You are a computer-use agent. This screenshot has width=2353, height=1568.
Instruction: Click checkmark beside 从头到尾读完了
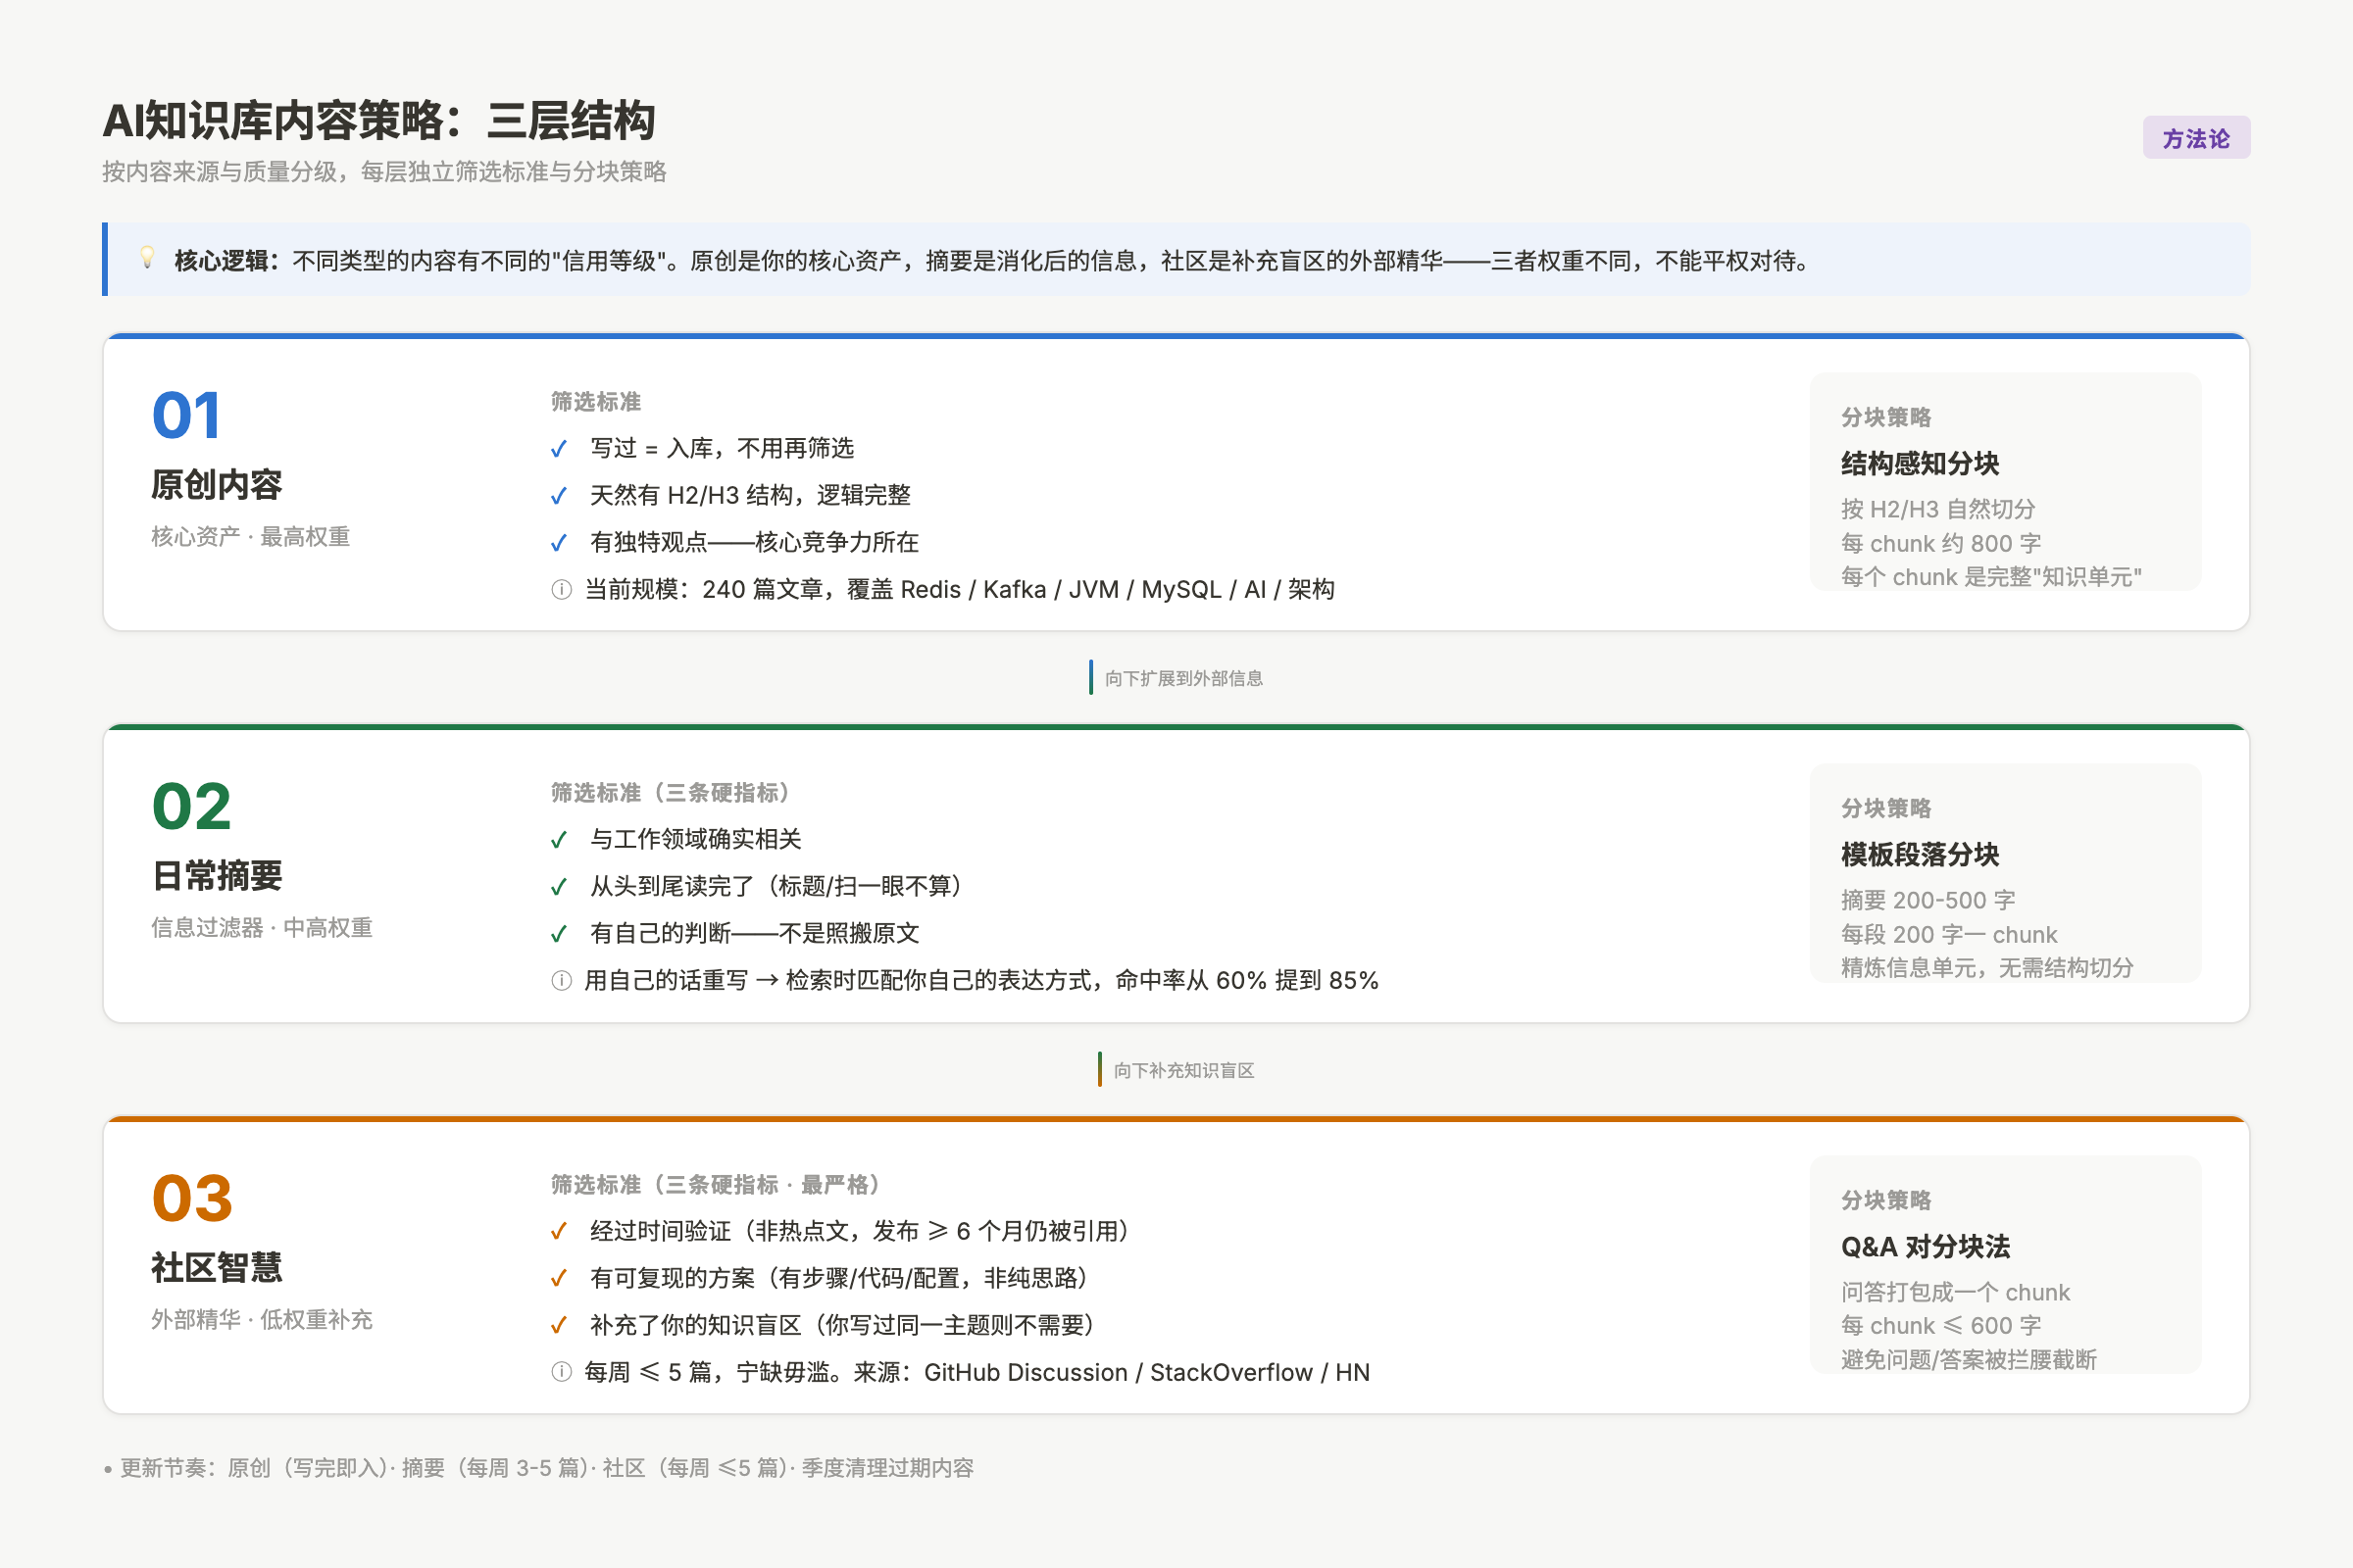point(559,887)
